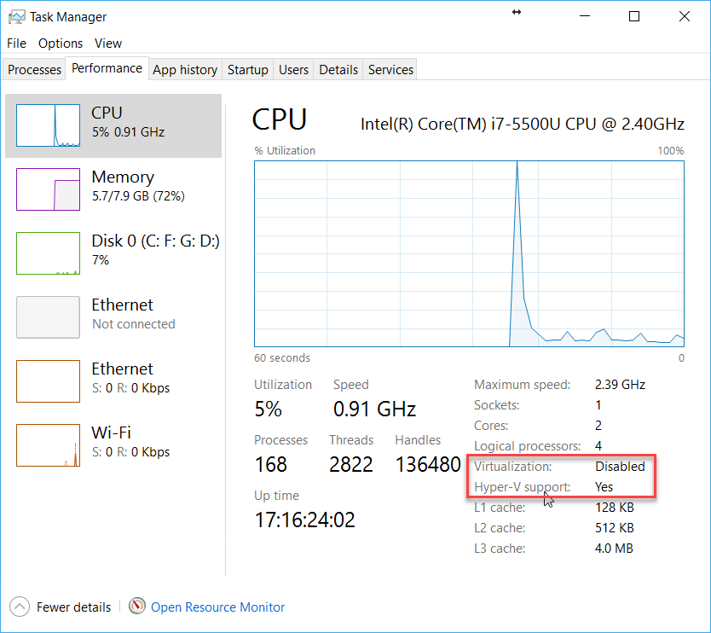Click the L3 cache 4.0 MB value
711x633 pixels.
pos(614,549)
